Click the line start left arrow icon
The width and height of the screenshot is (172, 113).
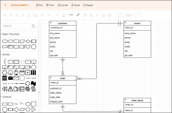[x=50, y=15]
